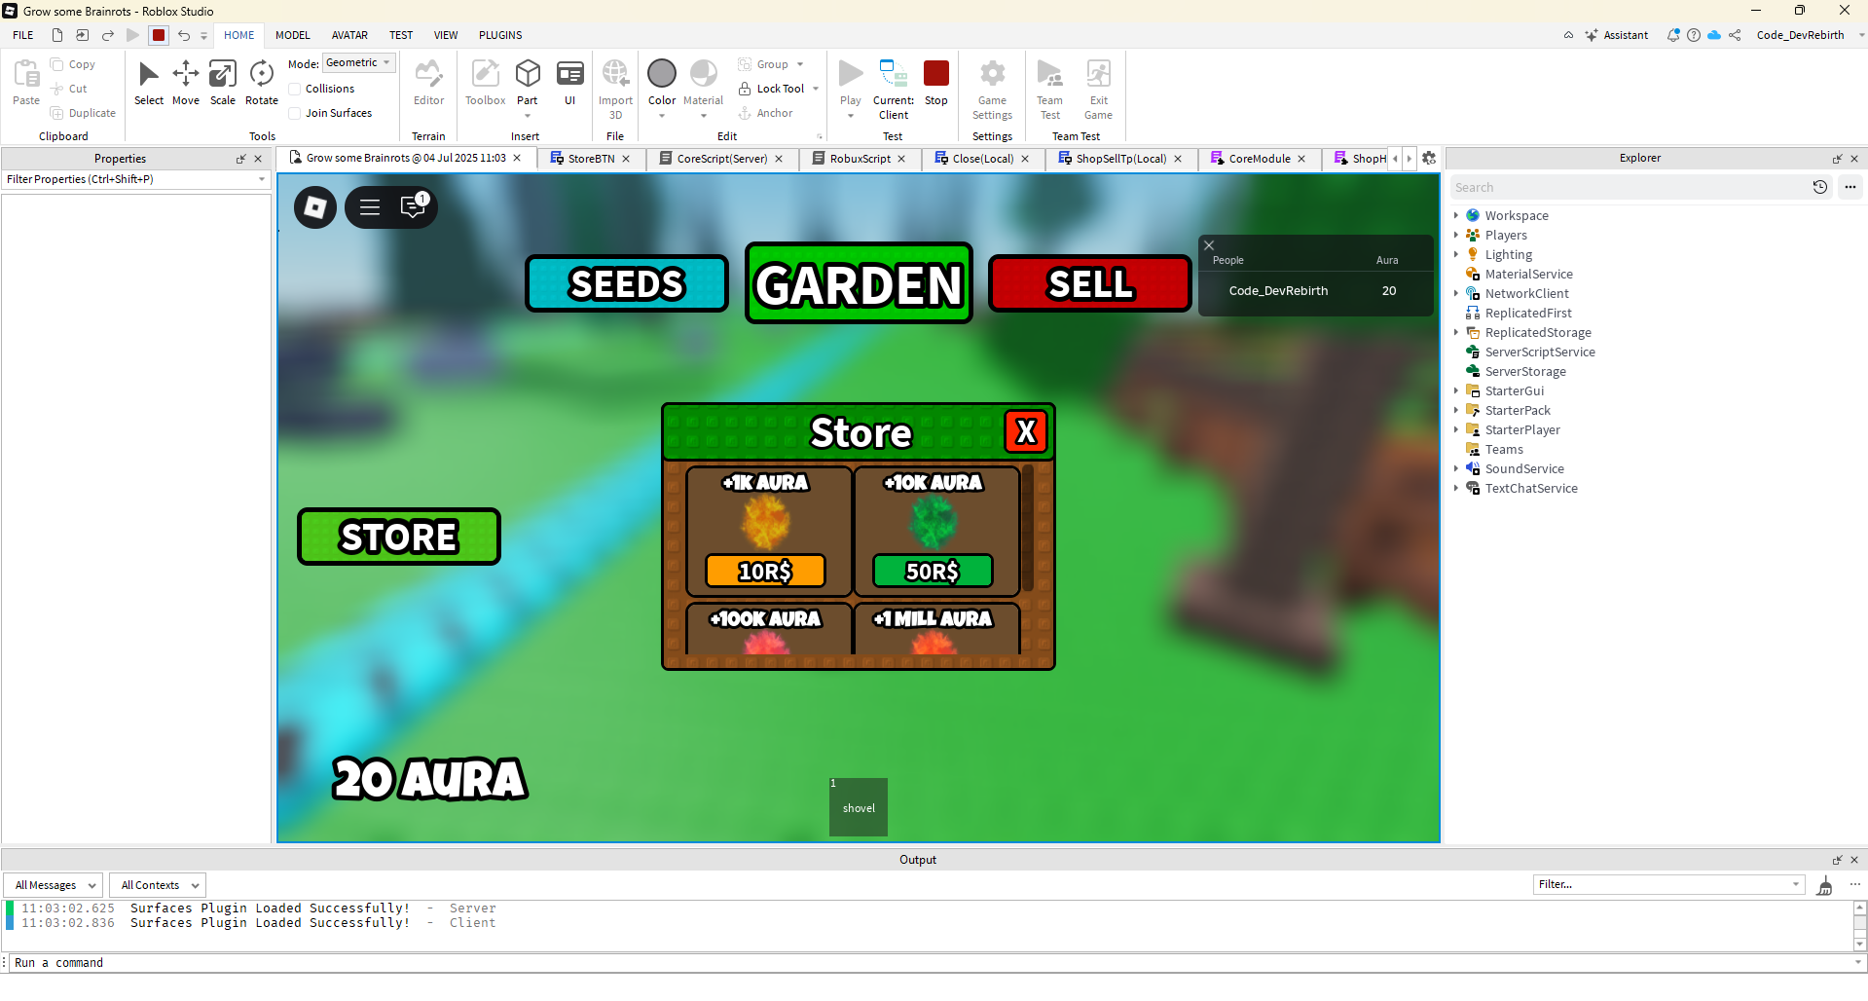Viewport: 1868px width, 1001px height.
Task: Open the Terrain Editor
Action: [x=428, y=83]
